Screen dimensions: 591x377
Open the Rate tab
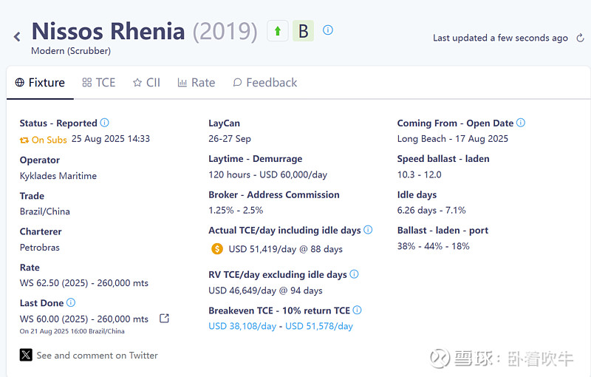(x=197, y=83)
